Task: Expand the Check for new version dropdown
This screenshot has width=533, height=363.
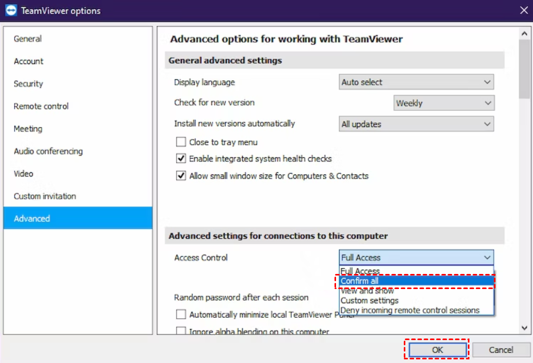Action: pos(444,103)
